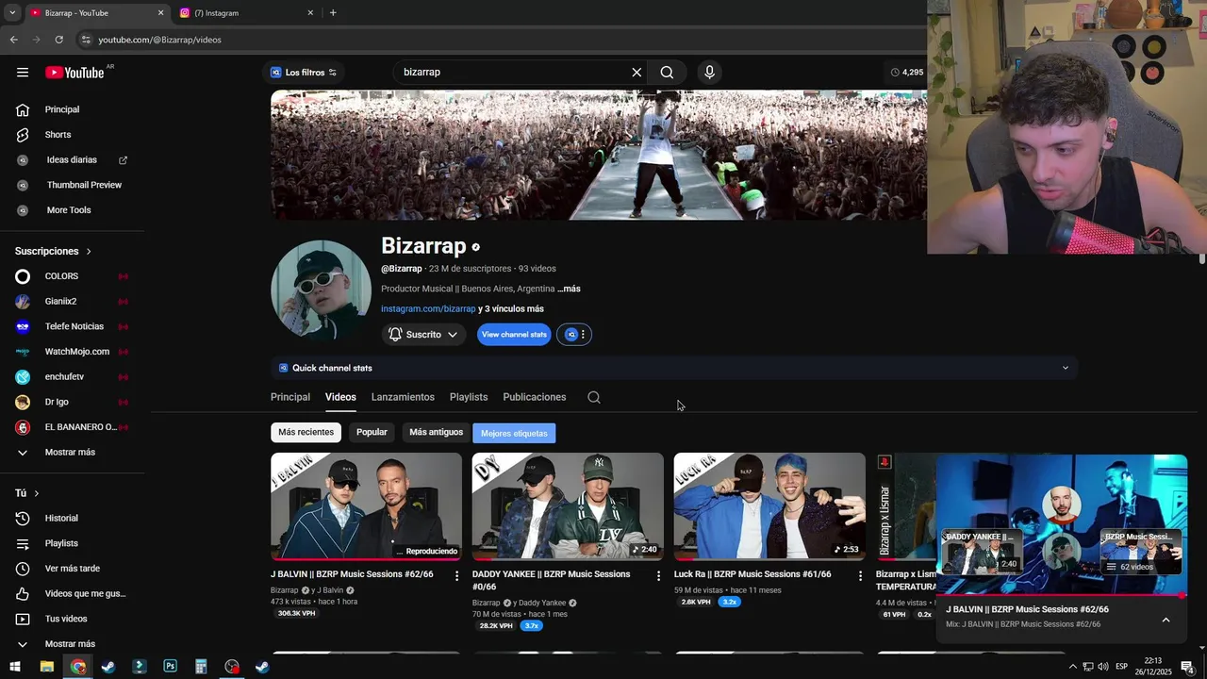1207x679 pixels.
Task: Open the DADDY YANKEE Sessions thumbnail
Action: pyautogui.click(x=568, y=506)
